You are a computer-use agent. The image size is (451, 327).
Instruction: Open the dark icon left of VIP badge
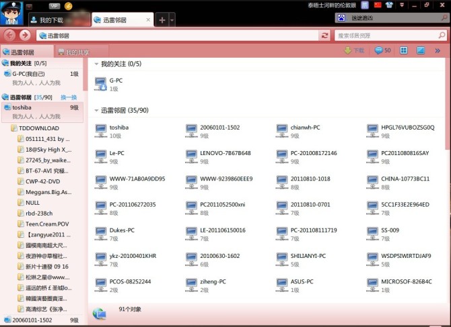tap(29, 6)
